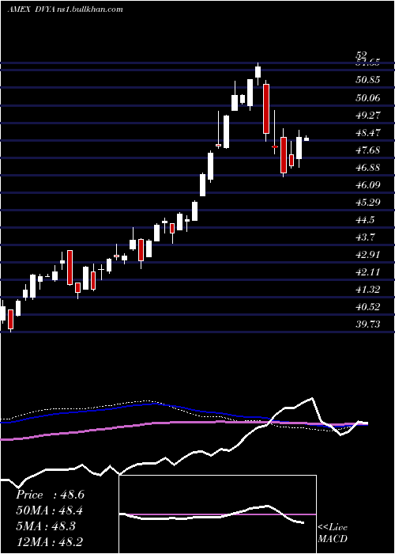
Task: Click the MACD inset chart panel
Action: pyautogui.click(x=217, y=514)
